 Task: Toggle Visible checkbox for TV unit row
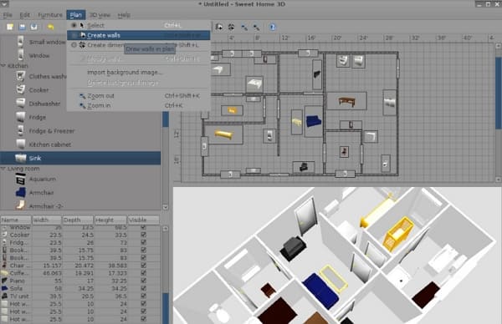(x=143, y=296)
